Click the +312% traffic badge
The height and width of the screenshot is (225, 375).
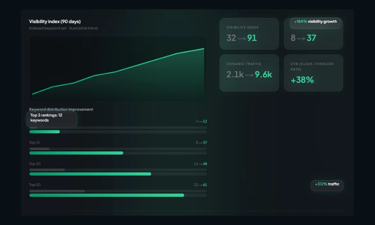(327, 186)
